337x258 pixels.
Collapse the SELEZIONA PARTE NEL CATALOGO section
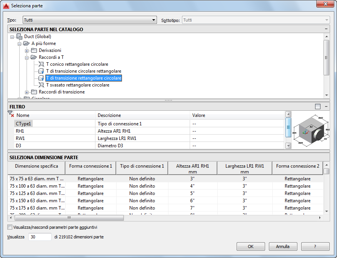326,29
